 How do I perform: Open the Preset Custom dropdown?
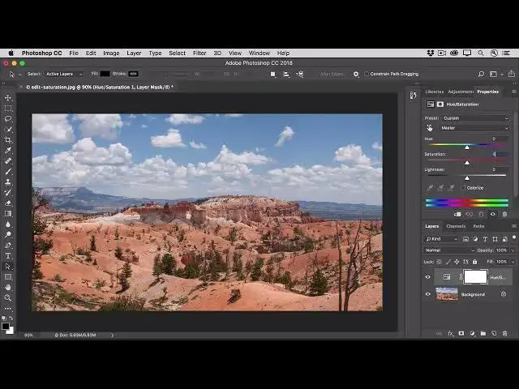(x=476, y=118)
